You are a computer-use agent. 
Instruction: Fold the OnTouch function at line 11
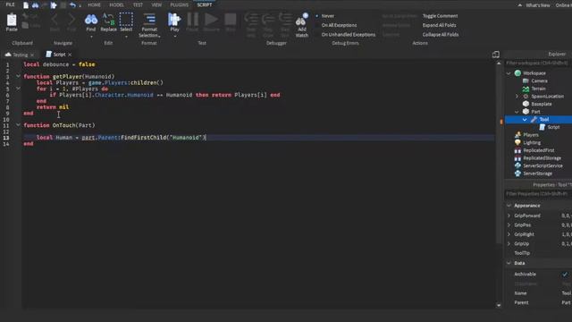18,125
